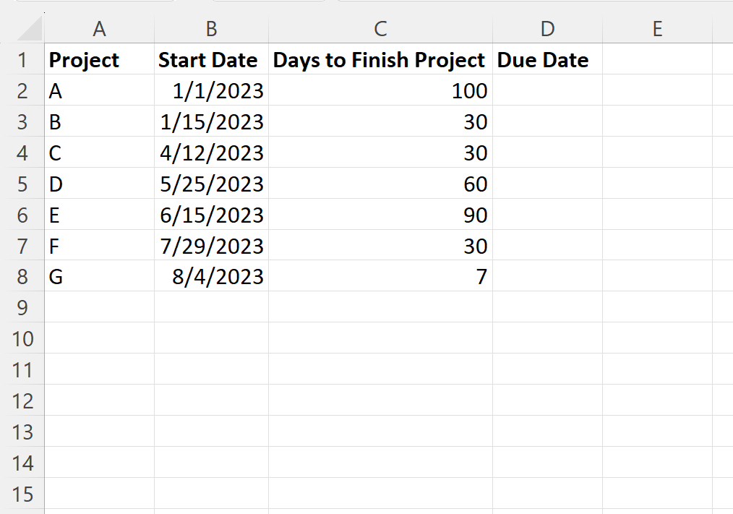Select row 1 header
The height and width of the screenshot is (514, 733).
pyautogui.click(x=24, y=60)
